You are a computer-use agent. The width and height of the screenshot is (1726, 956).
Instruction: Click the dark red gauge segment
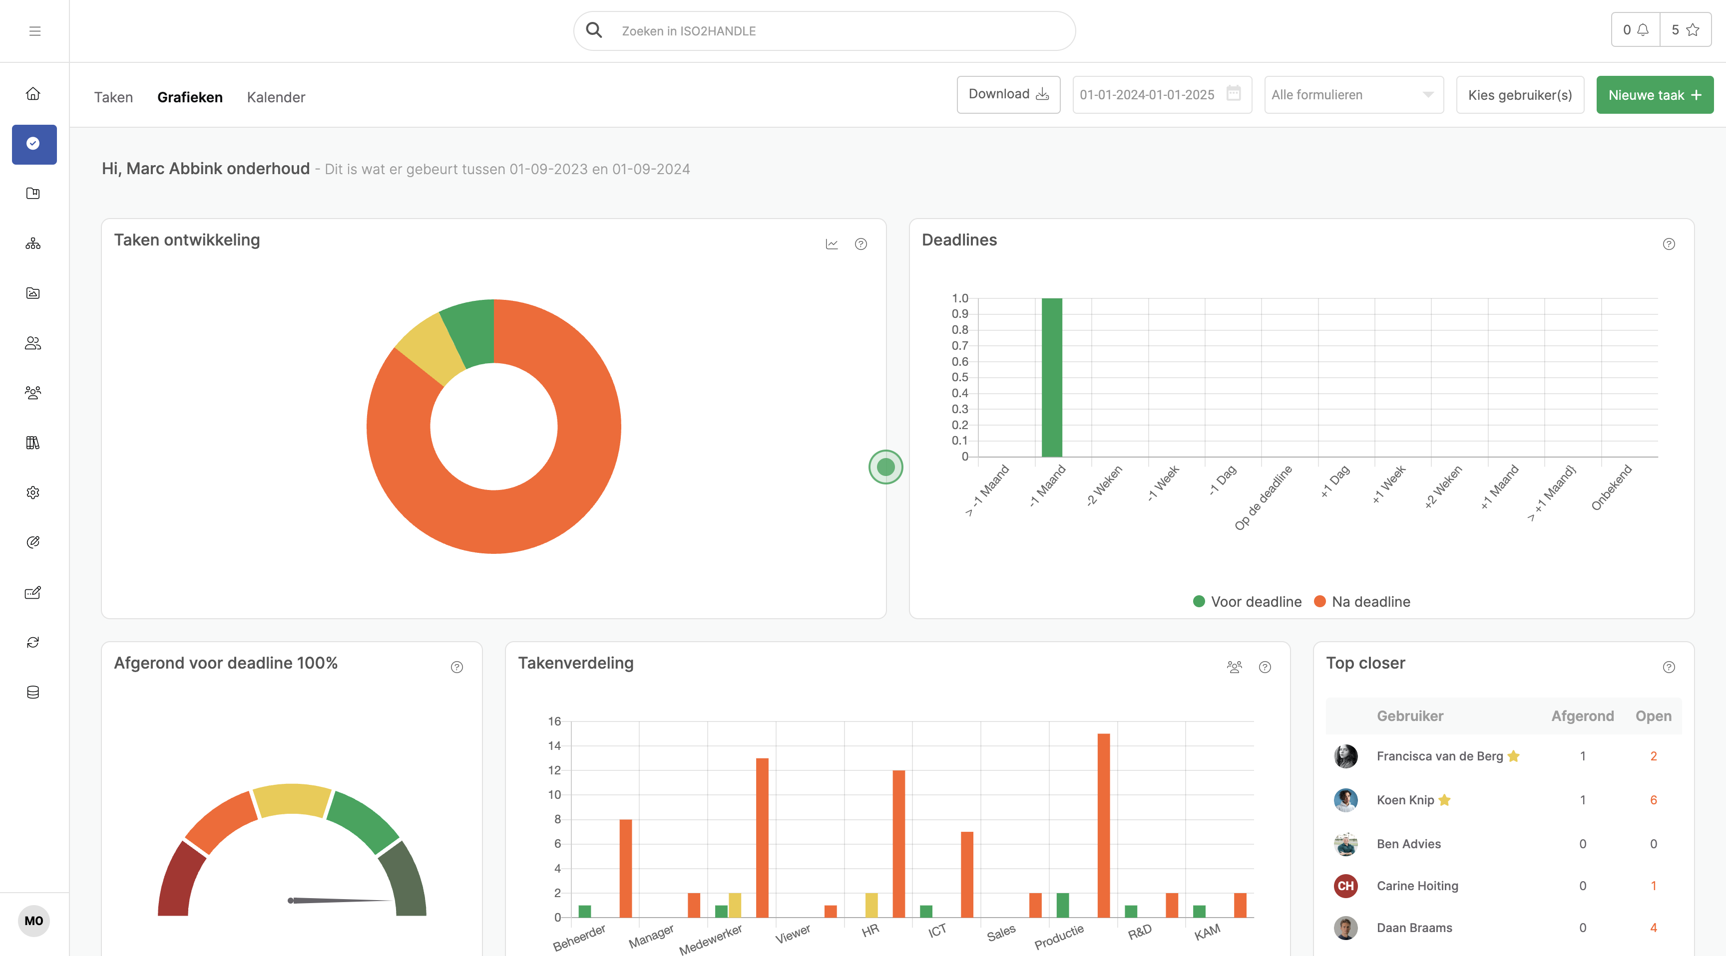point(180,880)
